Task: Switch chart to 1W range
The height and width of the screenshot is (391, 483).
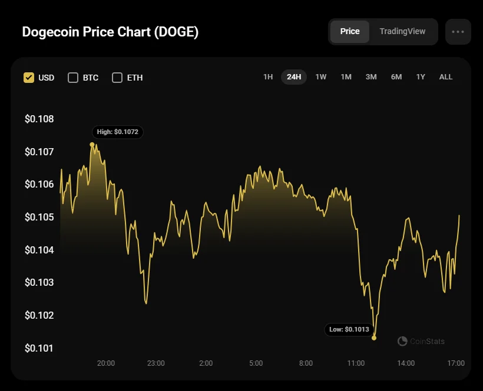Action: (321, 77)
